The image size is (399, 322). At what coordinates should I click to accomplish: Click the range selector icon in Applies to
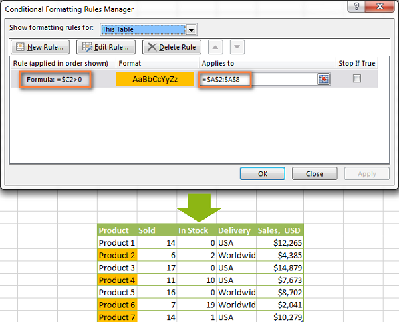(x=323, y=79)
